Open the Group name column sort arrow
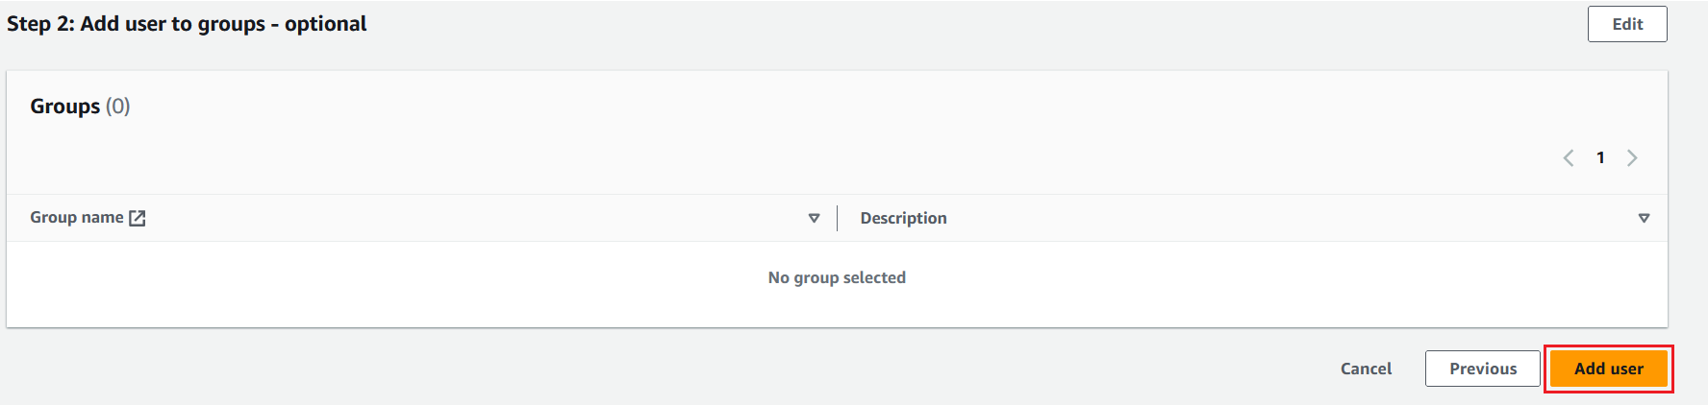The height and width of the screenshot is (405, 1708). coord(814,219)
